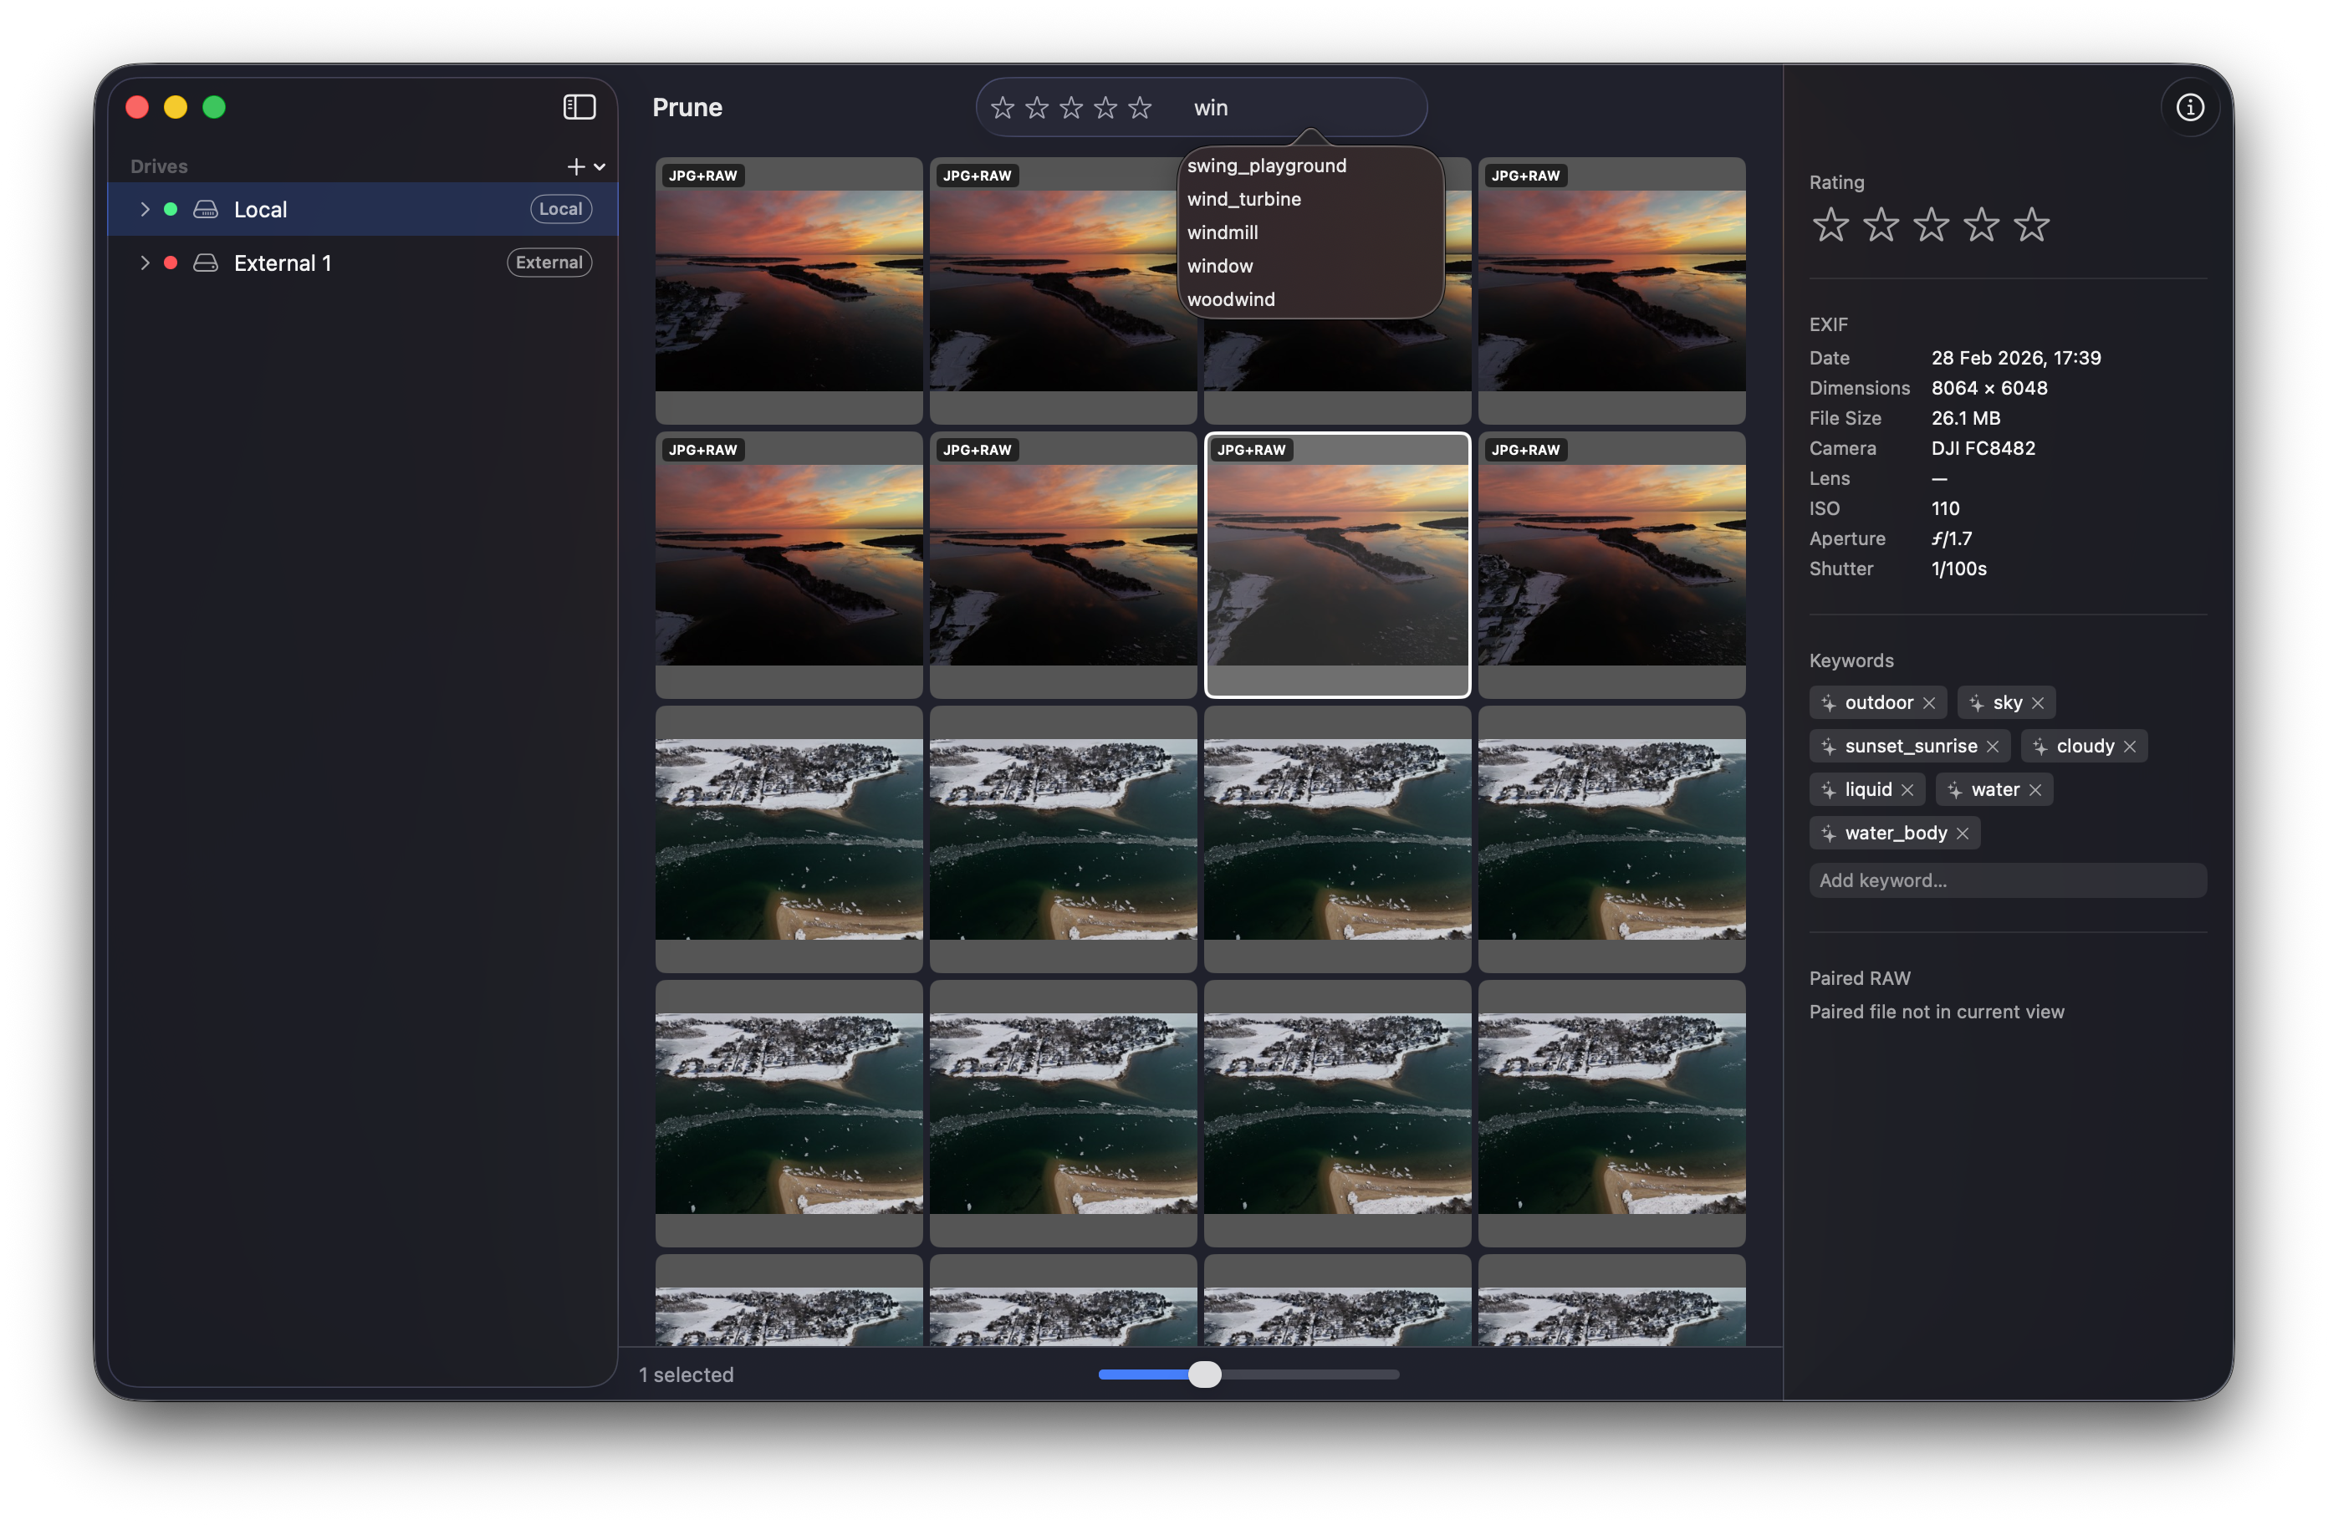Set rating to five stars in Rating panel
Viewport: 2328px width, 1525px height.
(x=2030, y=225)
